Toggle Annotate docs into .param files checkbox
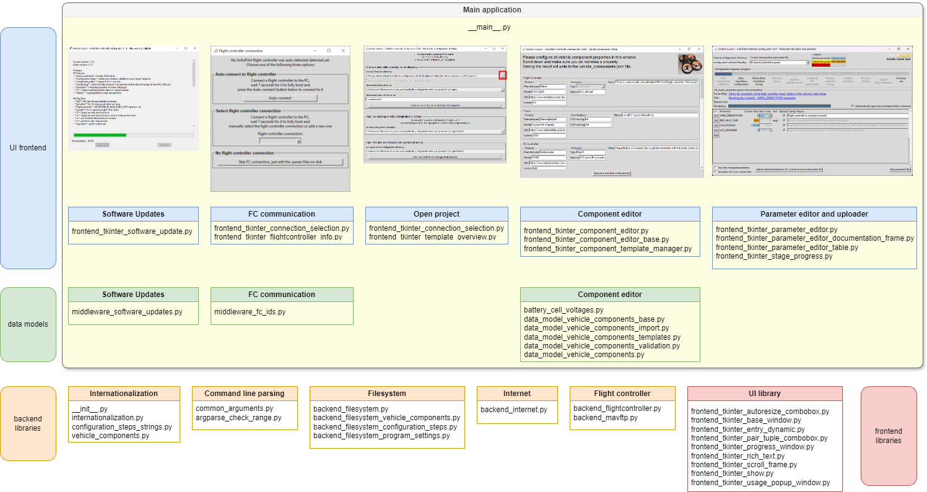 tap(716, 171)
